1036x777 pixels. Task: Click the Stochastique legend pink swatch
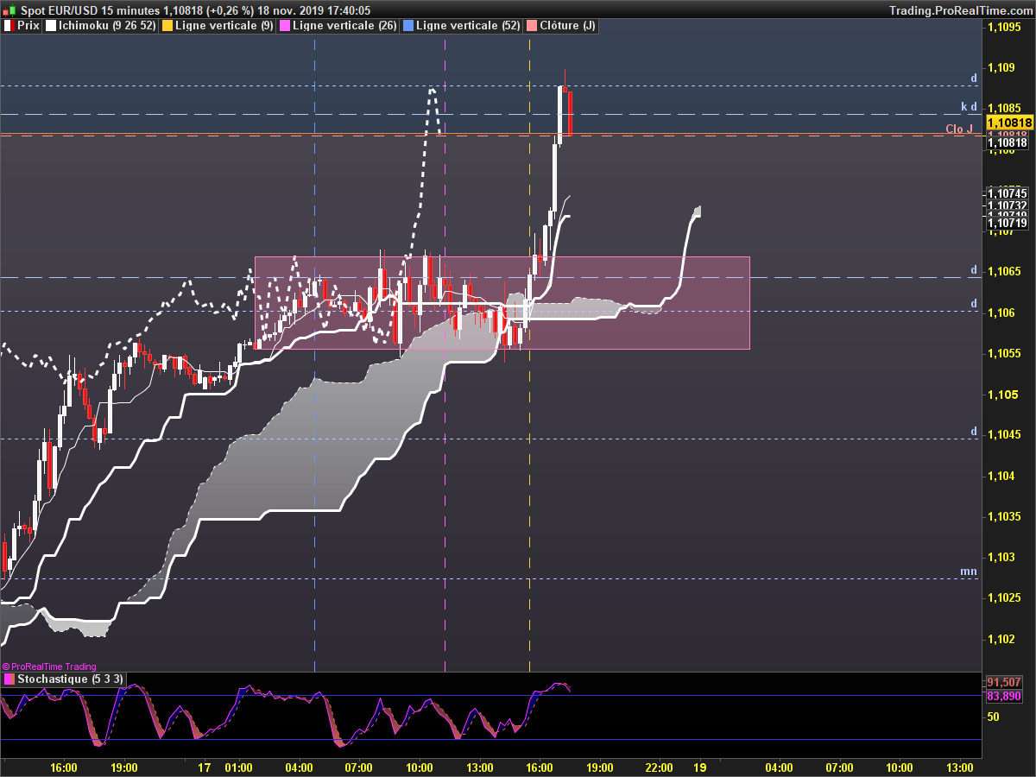pos(9,679)
